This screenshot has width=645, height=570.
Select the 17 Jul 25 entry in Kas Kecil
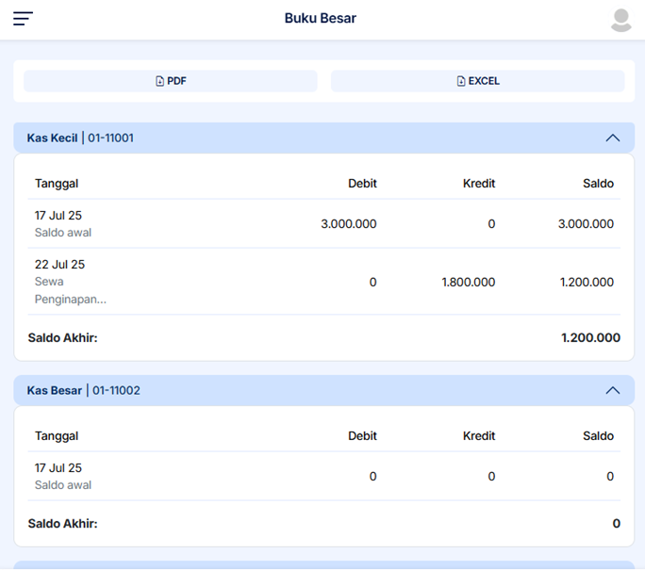coord(58,216)
